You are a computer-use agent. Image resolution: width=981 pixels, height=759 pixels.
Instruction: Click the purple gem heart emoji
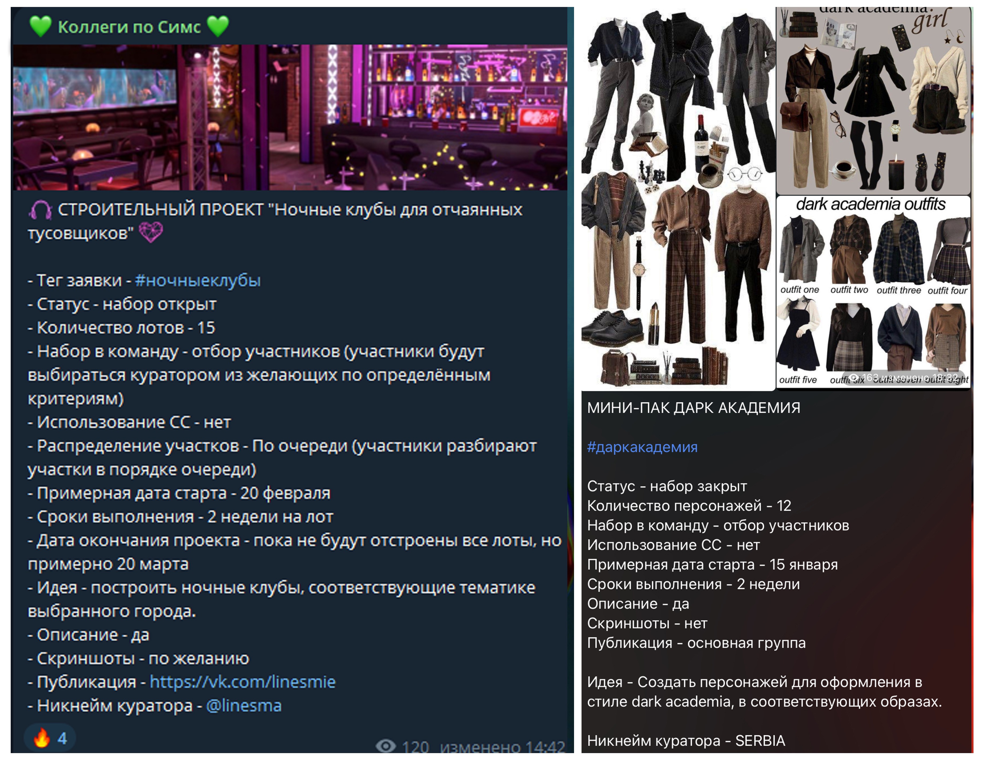coord(150,233)
